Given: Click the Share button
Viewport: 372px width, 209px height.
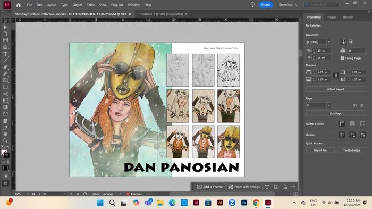Looking at the screenshot, I should pos(266,5).
